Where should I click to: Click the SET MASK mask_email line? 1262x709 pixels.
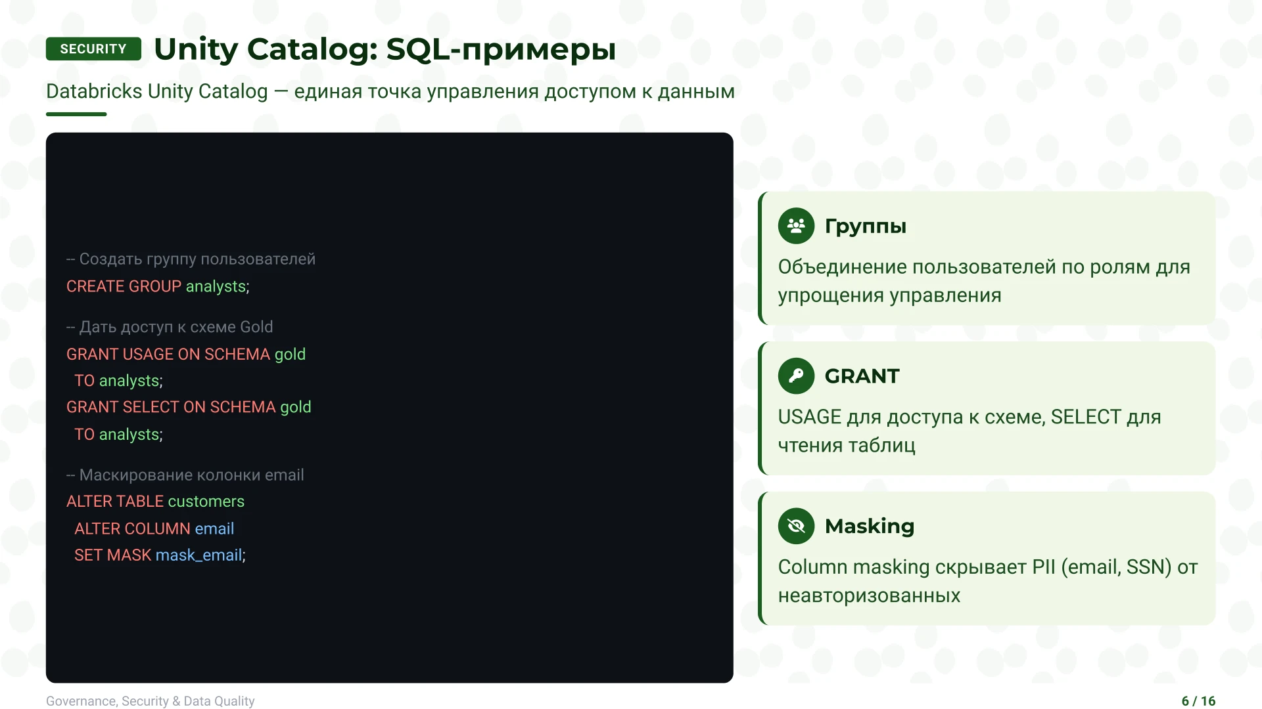160,555
